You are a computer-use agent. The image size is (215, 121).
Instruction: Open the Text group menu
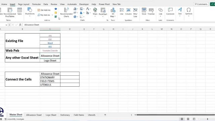point(180,12)
